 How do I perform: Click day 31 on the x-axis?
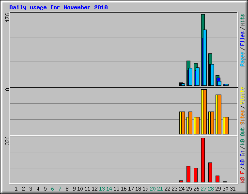point(232,189)
